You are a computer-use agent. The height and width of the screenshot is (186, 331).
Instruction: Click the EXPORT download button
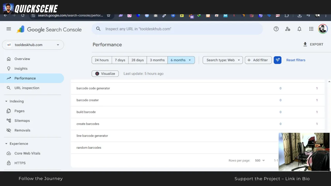pos(313,44)
